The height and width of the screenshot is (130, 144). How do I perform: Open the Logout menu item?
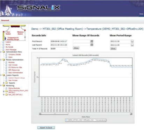coord(8,42)
